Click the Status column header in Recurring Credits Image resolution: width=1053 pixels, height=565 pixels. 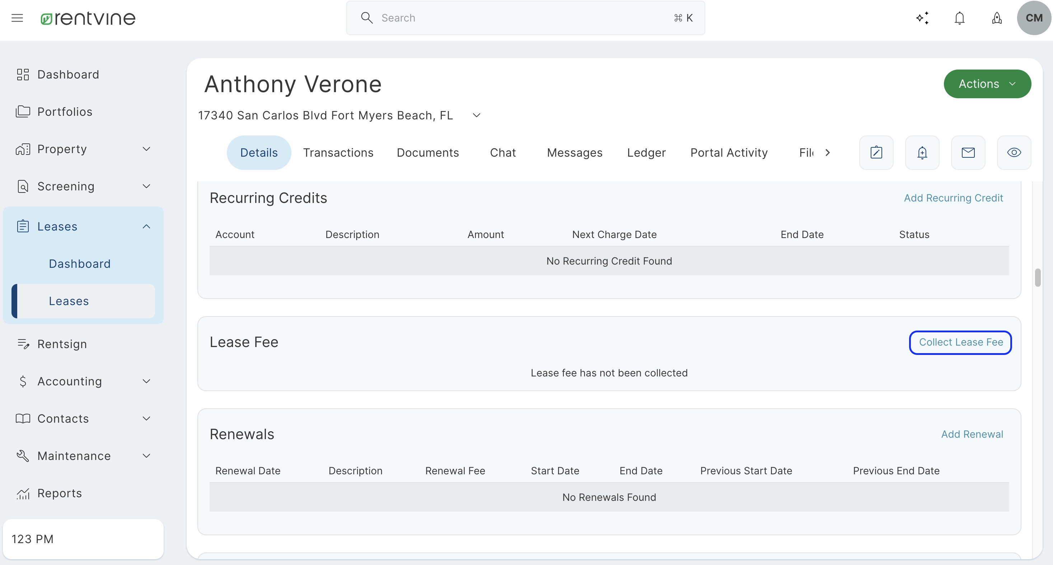tap(914, 234)
